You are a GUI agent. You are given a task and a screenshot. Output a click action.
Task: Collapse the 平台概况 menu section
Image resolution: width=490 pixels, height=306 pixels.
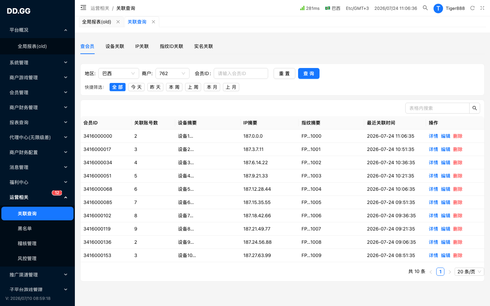(37, 30)
